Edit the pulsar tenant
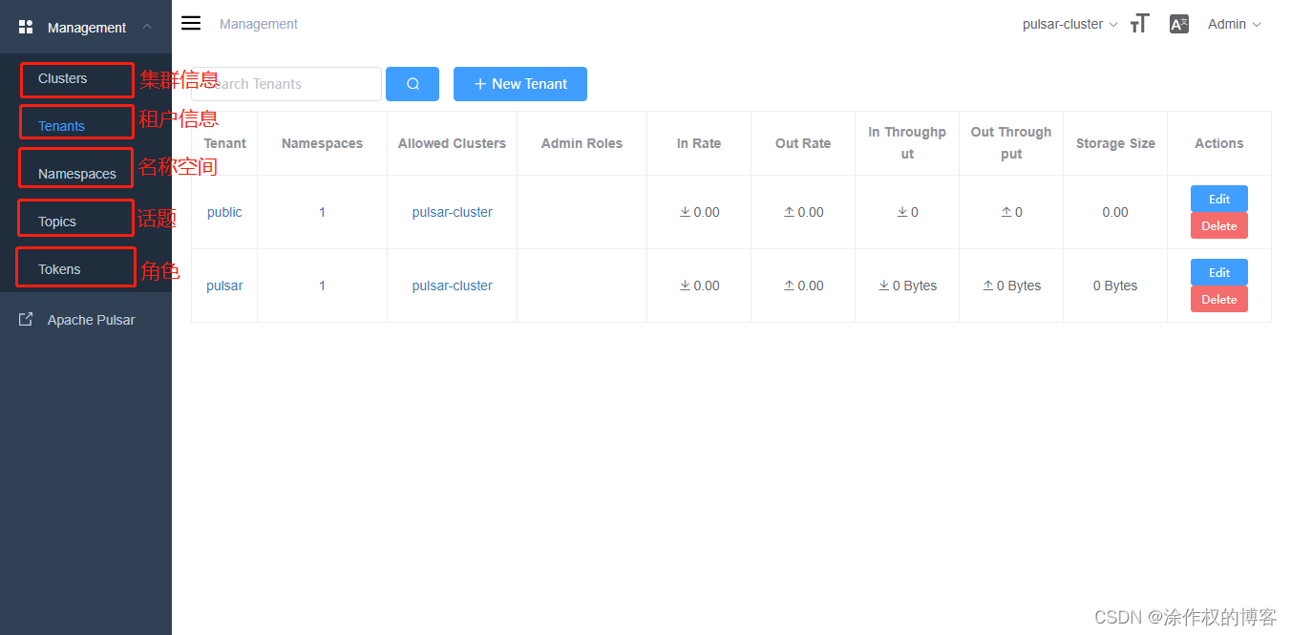The height and width of the screenshot is (635, 1291). [x=1219, y=272]
